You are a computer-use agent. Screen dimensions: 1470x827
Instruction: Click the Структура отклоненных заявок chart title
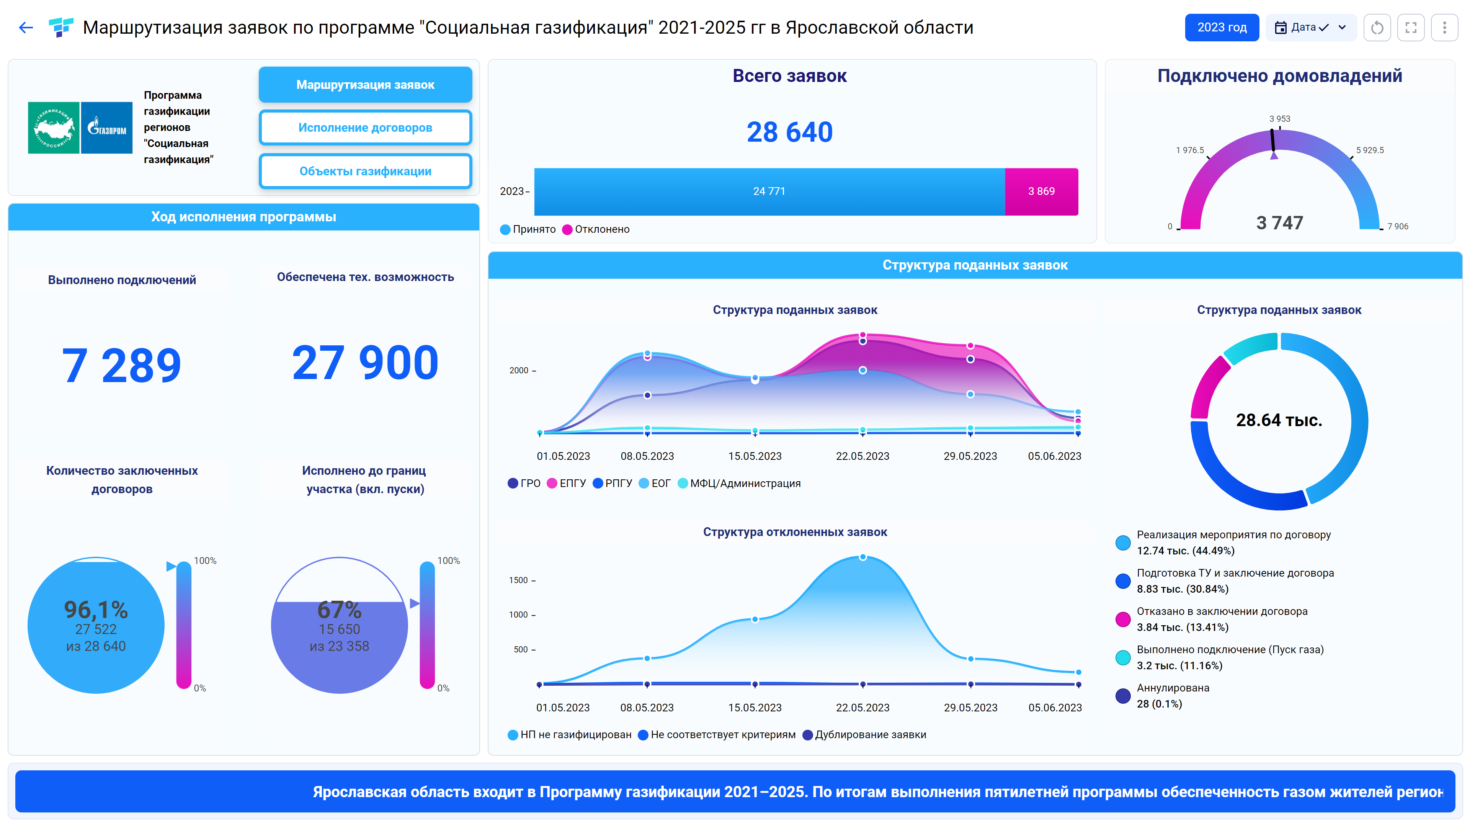click(x=795, y=532)
